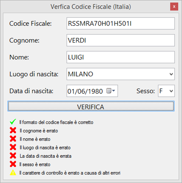Click text 'Il luogo di nascita è errato'
182x183 pixels.
pos(45,148)
